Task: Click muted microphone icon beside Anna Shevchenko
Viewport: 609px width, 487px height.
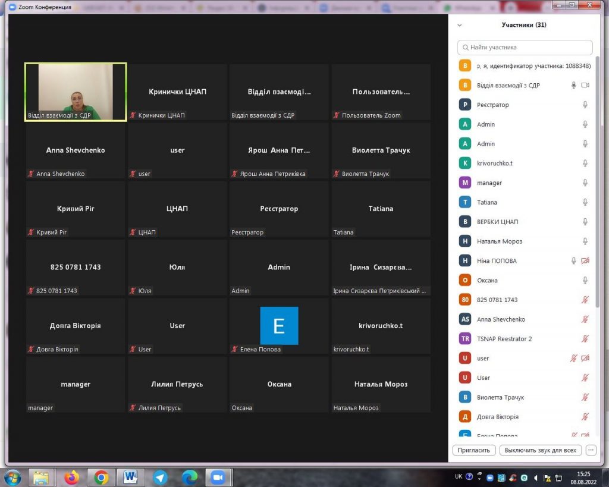Action: click(585, 319)
